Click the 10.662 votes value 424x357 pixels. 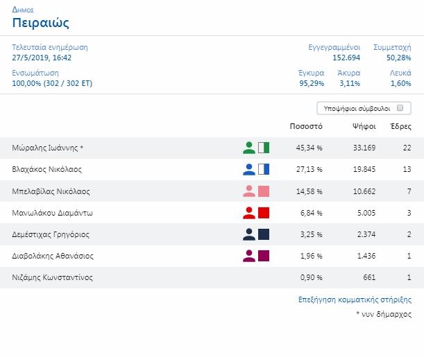point(364,191)
